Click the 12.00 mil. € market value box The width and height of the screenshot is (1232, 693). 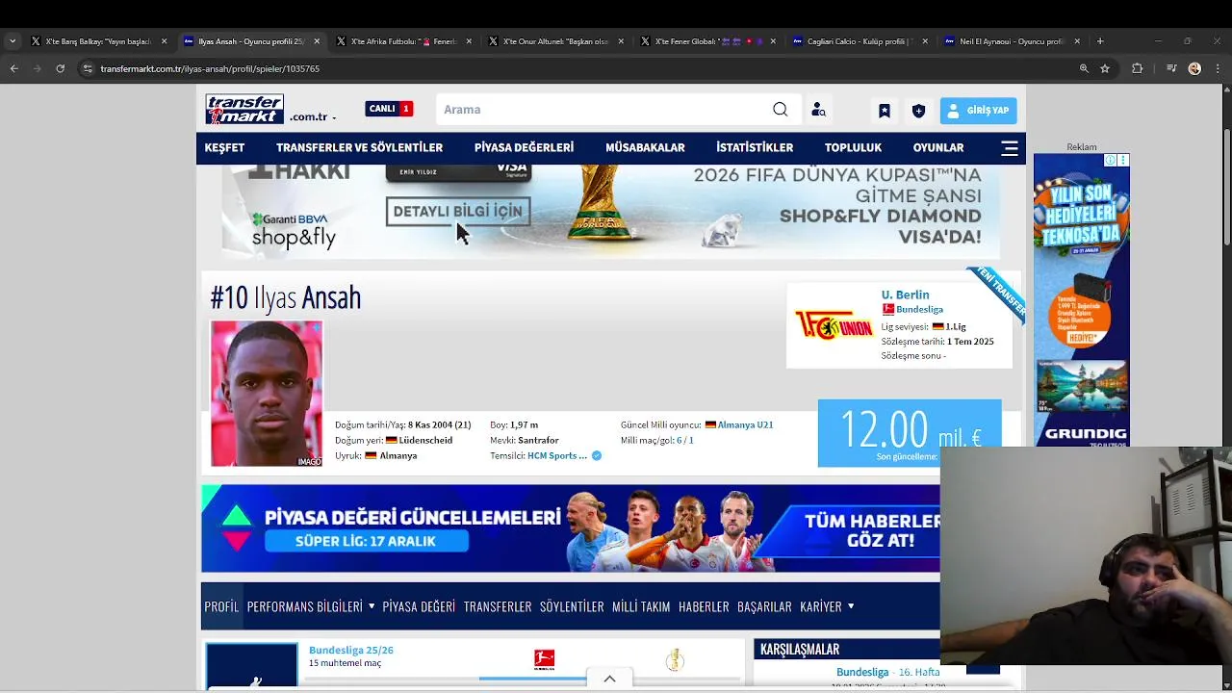910,433
